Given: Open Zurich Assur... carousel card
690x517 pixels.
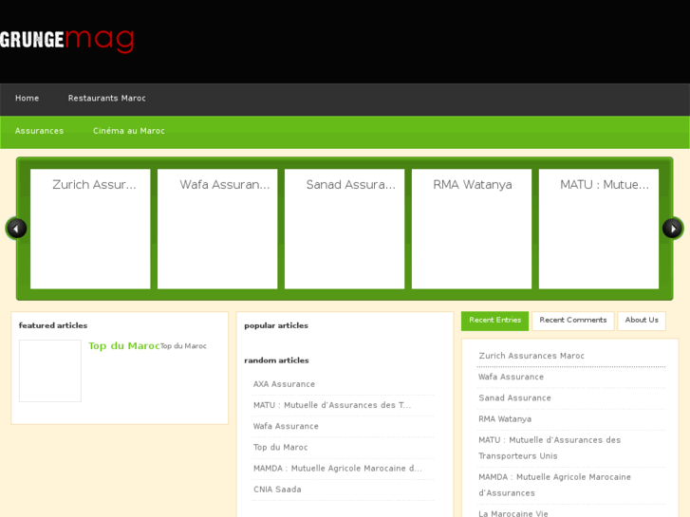Looking at the screenshot, I should click(90, 229).
